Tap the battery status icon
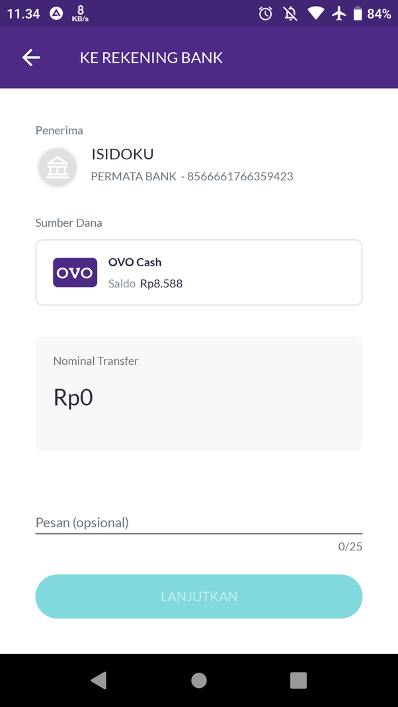The height and width of the screenshot is (707, 398). click(x=358, y=13)
